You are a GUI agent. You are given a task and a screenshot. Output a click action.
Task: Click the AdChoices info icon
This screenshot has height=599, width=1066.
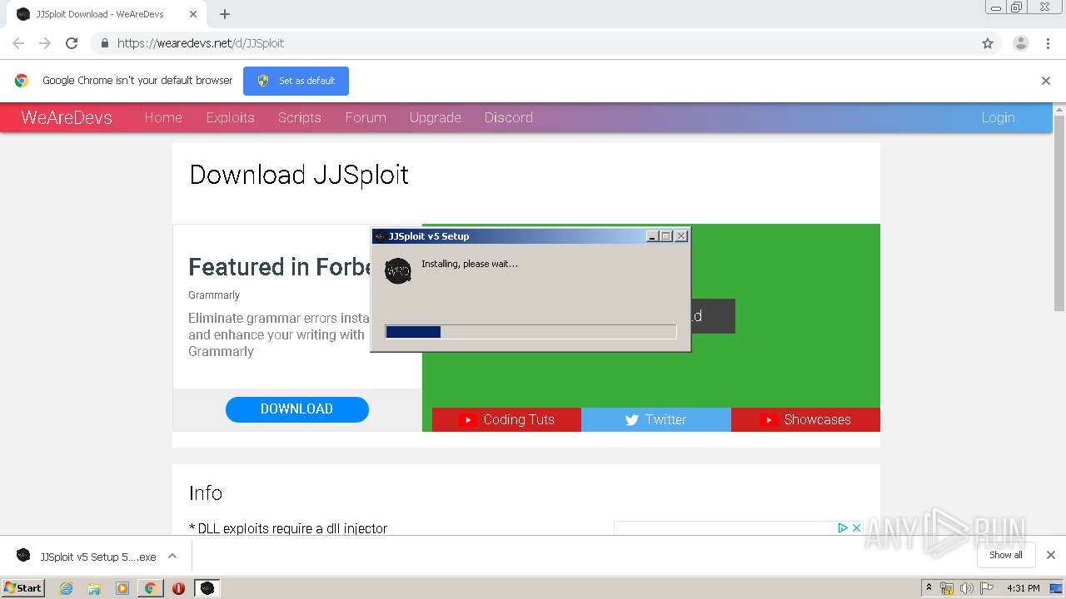tap(843, 527)
